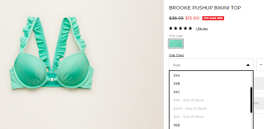The height and width of the screenshot is (129, 264).
Task: Click the fifth star in the rating
Action: pyautogui.click(x=190, y=28)
